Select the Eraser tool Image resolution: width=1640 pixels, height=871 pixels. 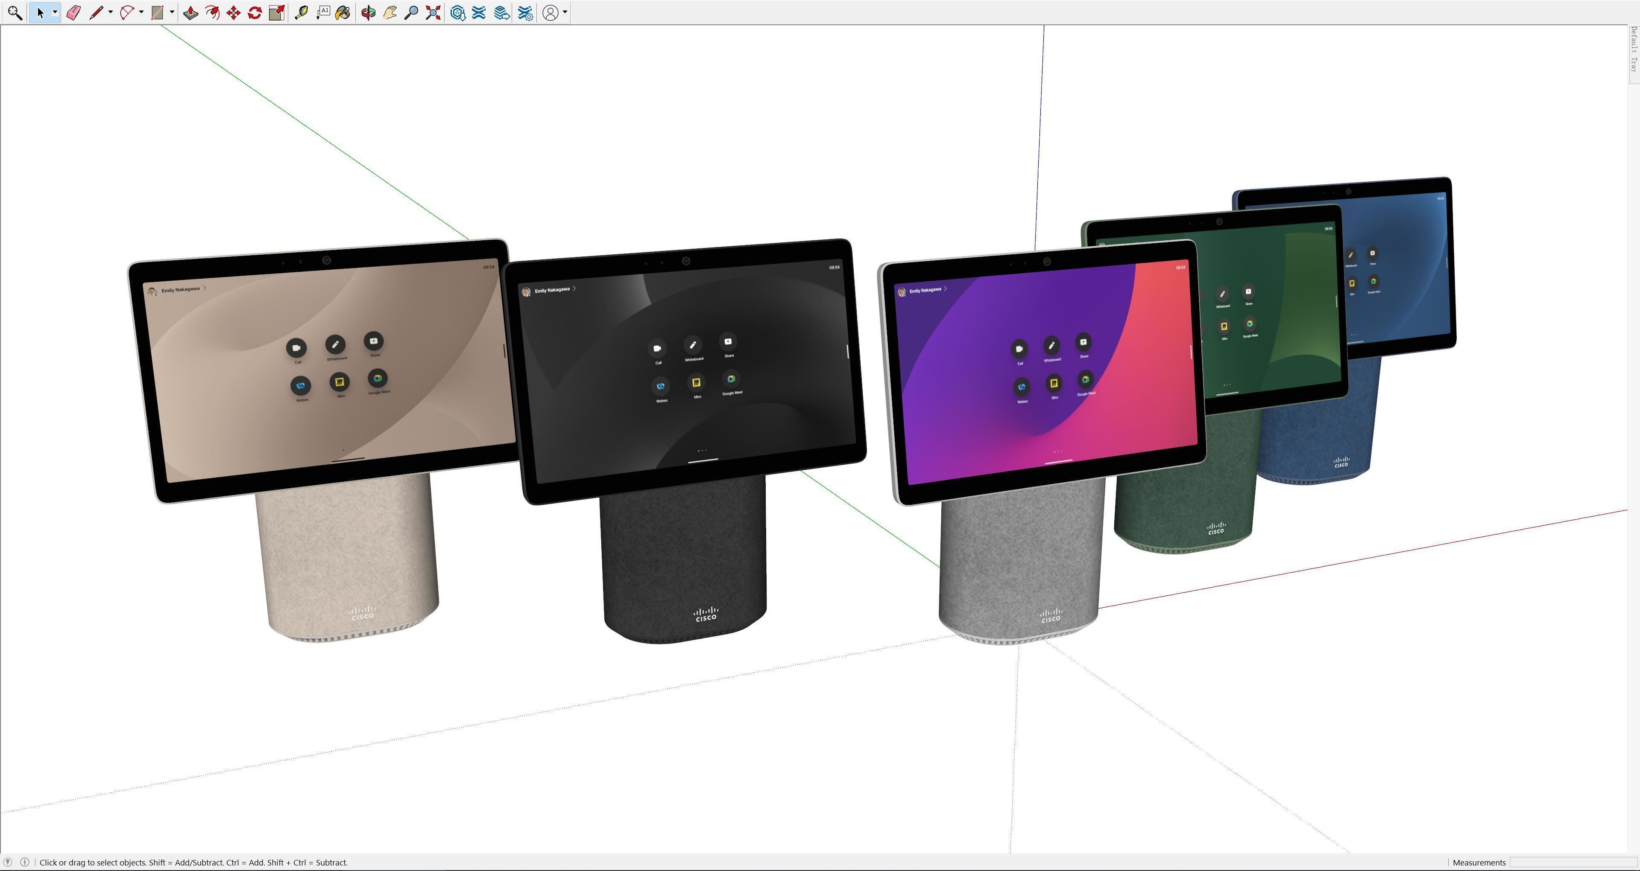(x=73, y=12)
